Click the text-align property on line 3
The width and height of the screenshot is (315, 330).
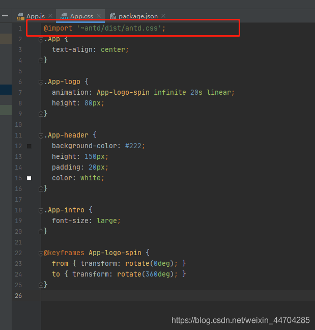click(x=72, y=50)
